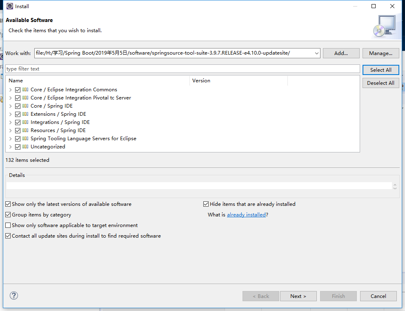Open the already installed link
The height and width of the screenshot is (311, 405).
(x=246, y=214)
